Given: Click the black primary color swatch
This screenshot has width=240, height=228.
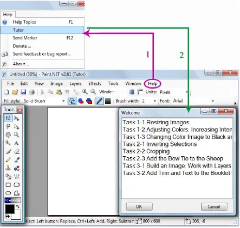Looking at the screenshot, I should pyautogui.click(x=10, y=209).
